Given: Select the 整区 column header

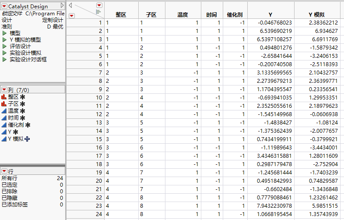Looking at the screenshot, I should [121, 15].
